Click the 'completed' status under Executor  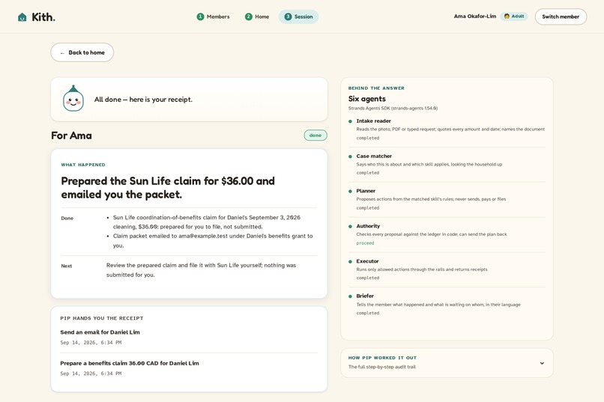pos(368,278)
